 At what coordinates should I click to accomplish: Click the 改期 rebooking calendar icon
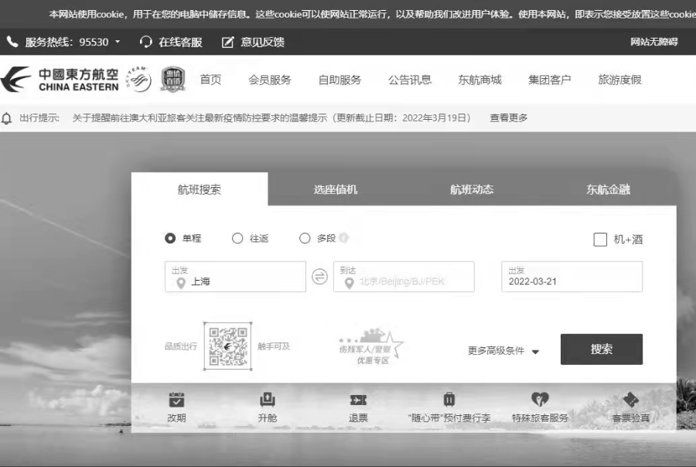point(176,401)
